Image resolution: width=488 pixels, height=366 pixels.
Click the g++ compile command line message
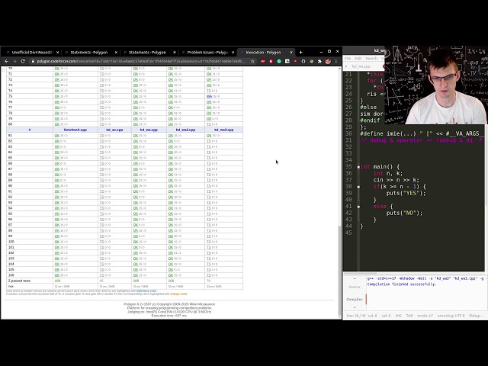(425, 278)
